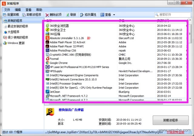Screen dimensions: 194x136
Task: Open the 文件 menu
Action: coord(7,10)
